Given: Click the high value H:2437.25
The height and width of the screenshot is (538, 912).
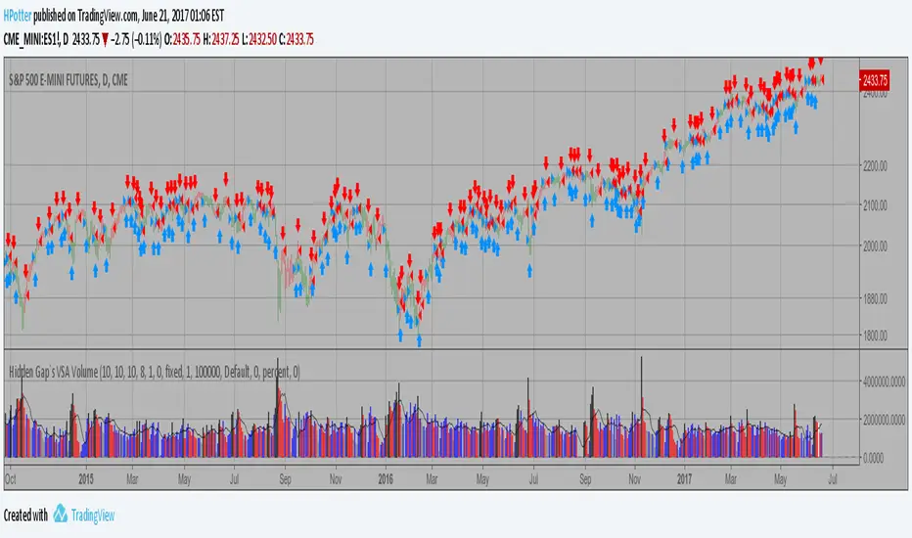Looking at the screenshot, I should click(x=221, y=39).
